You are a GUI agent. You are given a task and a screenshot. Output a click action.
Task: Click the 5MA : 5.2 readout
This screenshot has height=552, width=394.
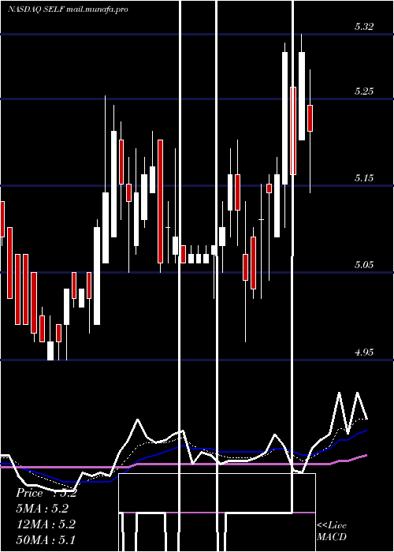(43, 509)
